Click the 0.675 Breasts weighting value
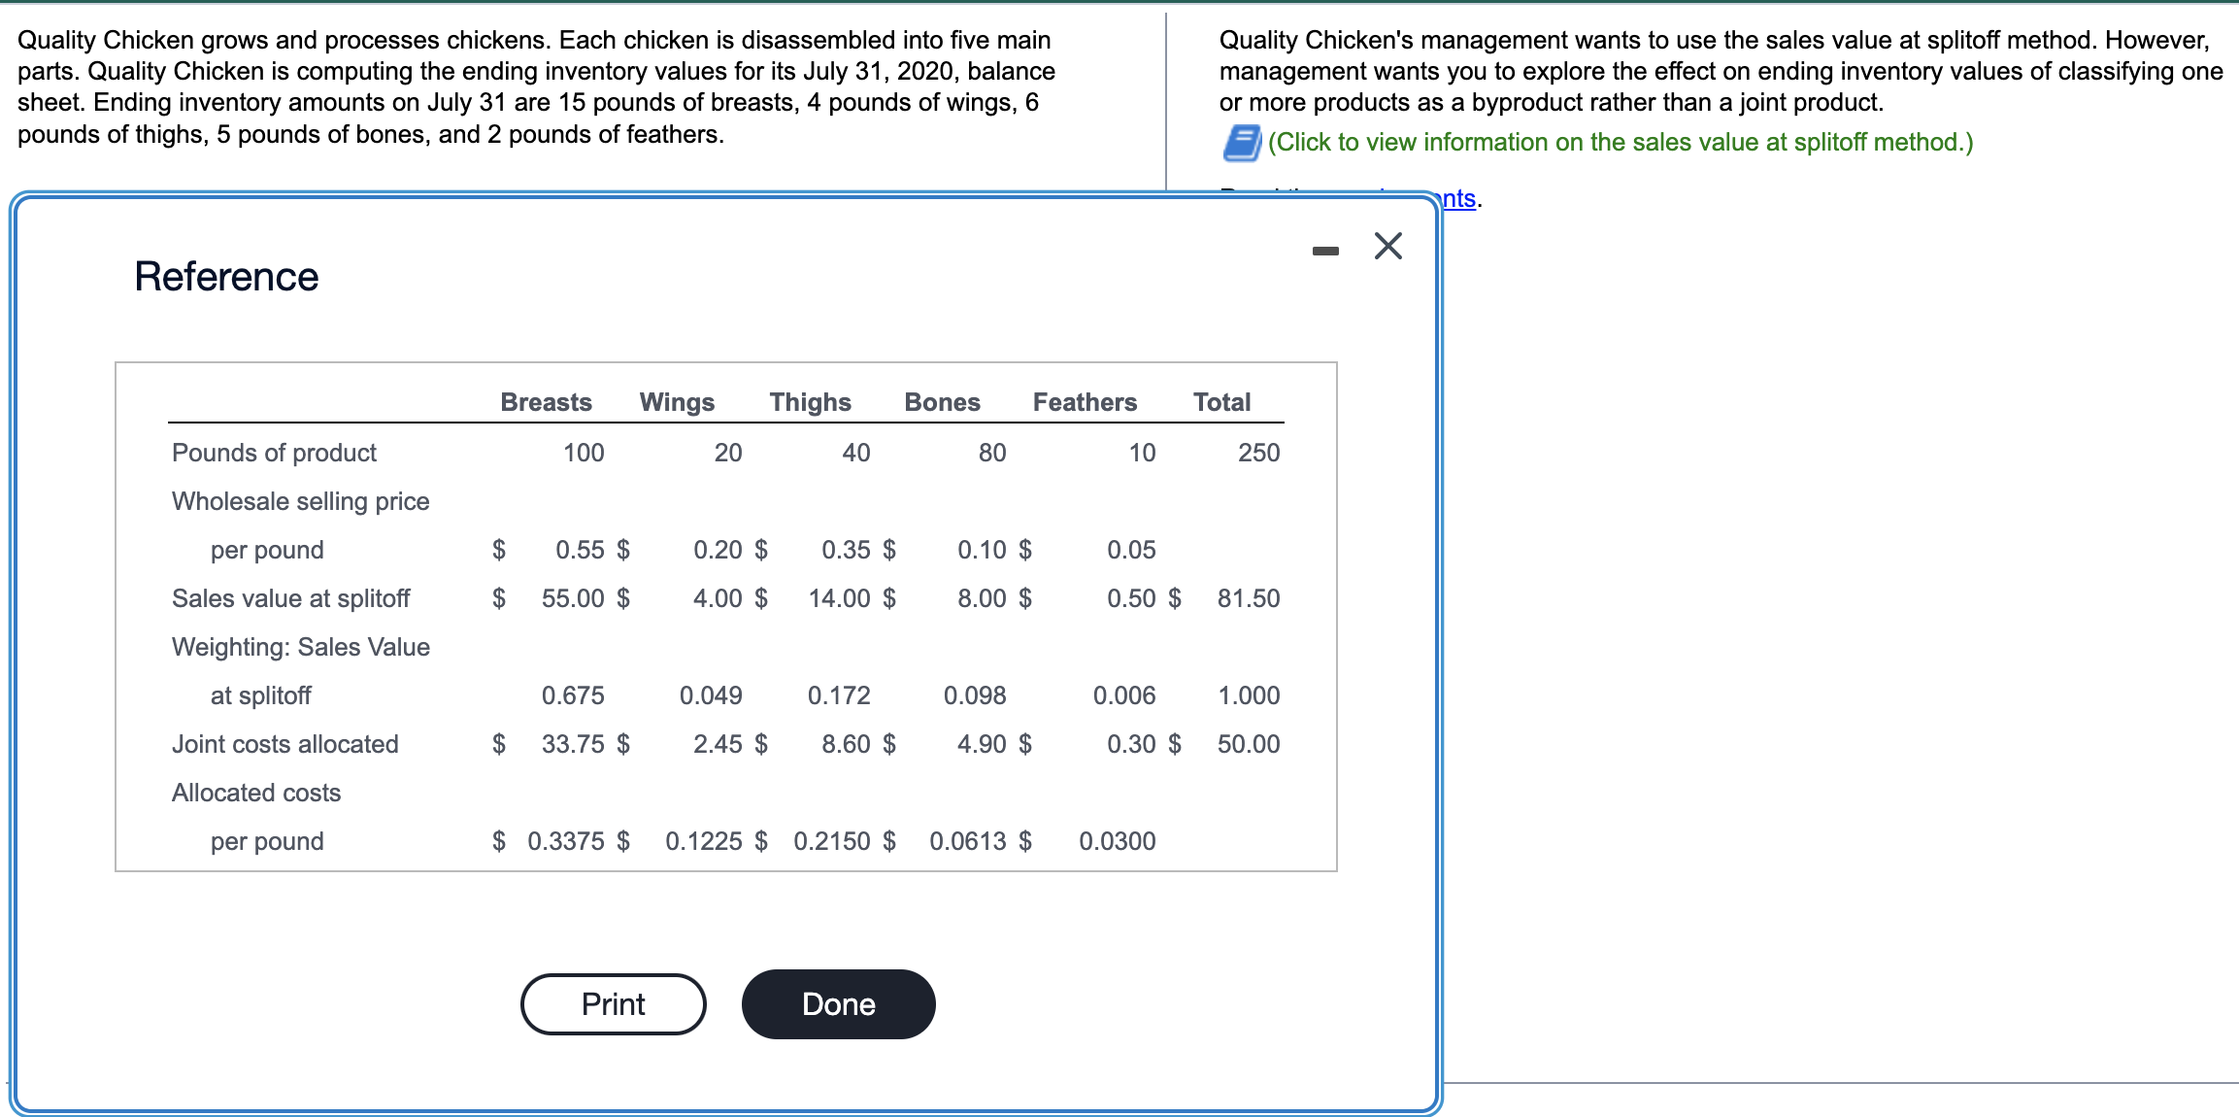The height and width of the screenshot is (1117, 2239). [x=572, y=695]
